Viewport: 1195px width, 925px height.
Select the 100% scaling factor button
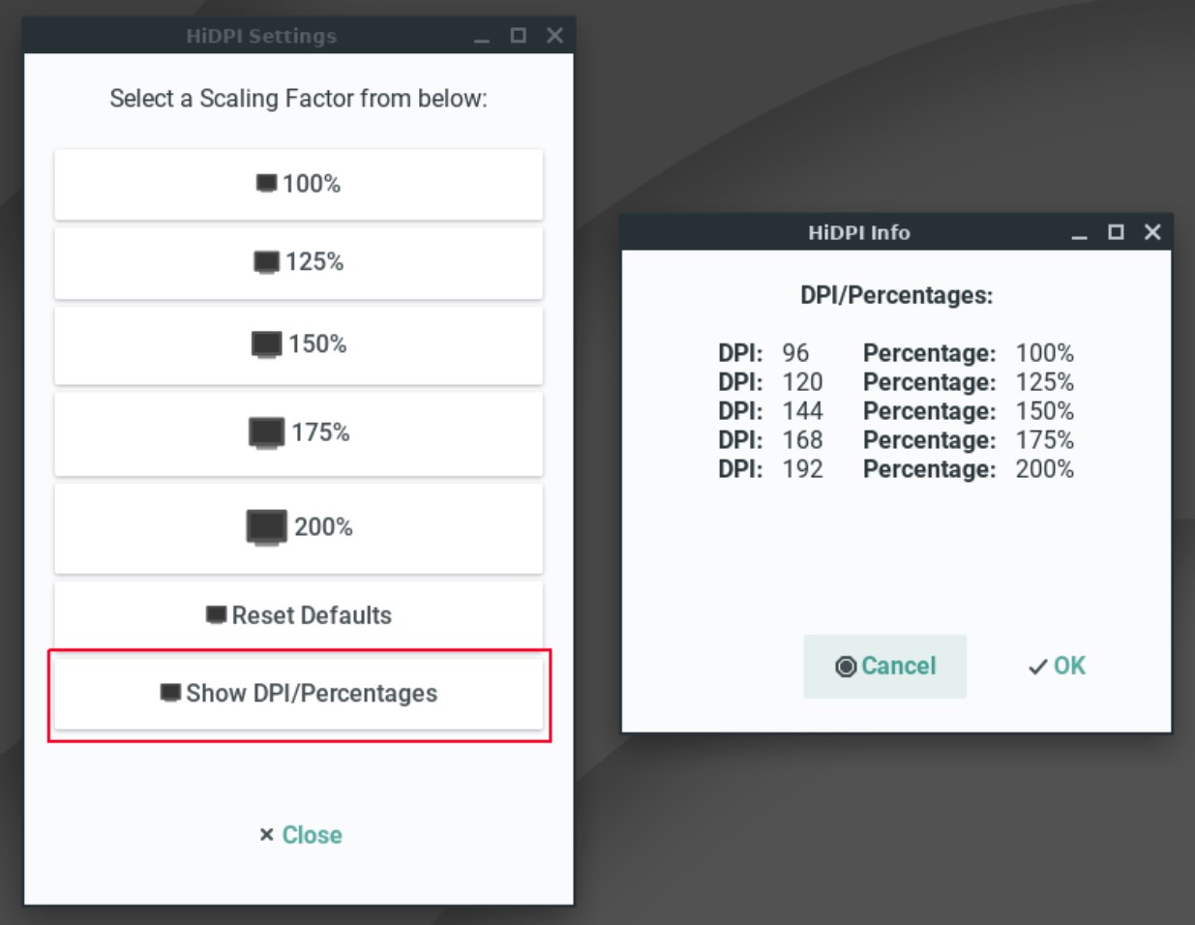[x=298, y=184]
